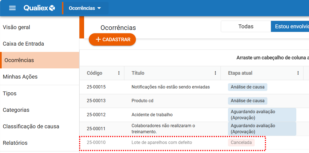Expand the Ocorrências module dropdown

pyautogui.click(x=85, y=8)
